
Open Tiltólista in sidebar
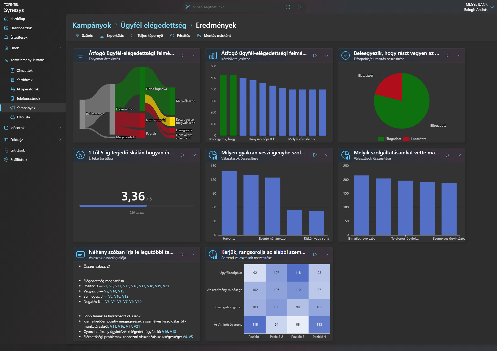pos(33,117)
